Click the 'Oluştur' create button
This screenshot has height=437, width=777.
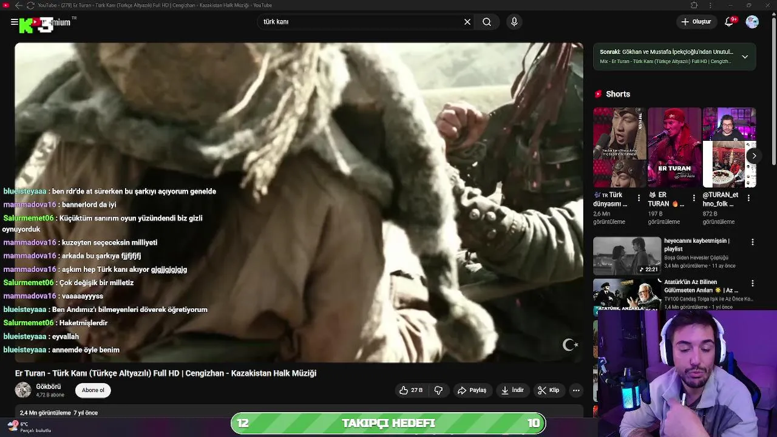(696, 22)
